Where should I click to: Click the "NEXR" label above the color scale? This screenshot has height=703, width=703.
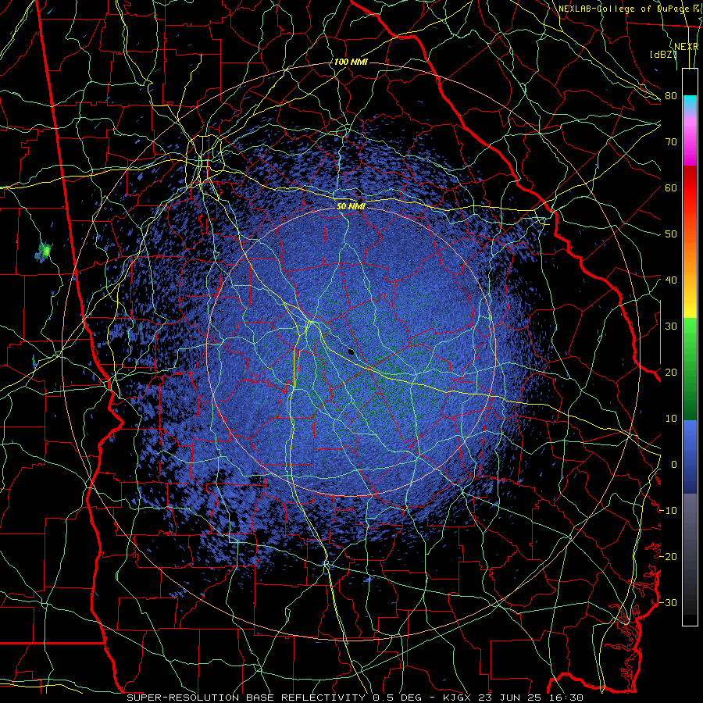686,47
